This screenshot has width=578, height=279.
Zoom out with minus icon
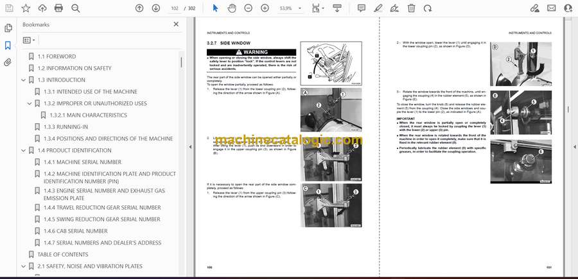[x=249, y=8]
